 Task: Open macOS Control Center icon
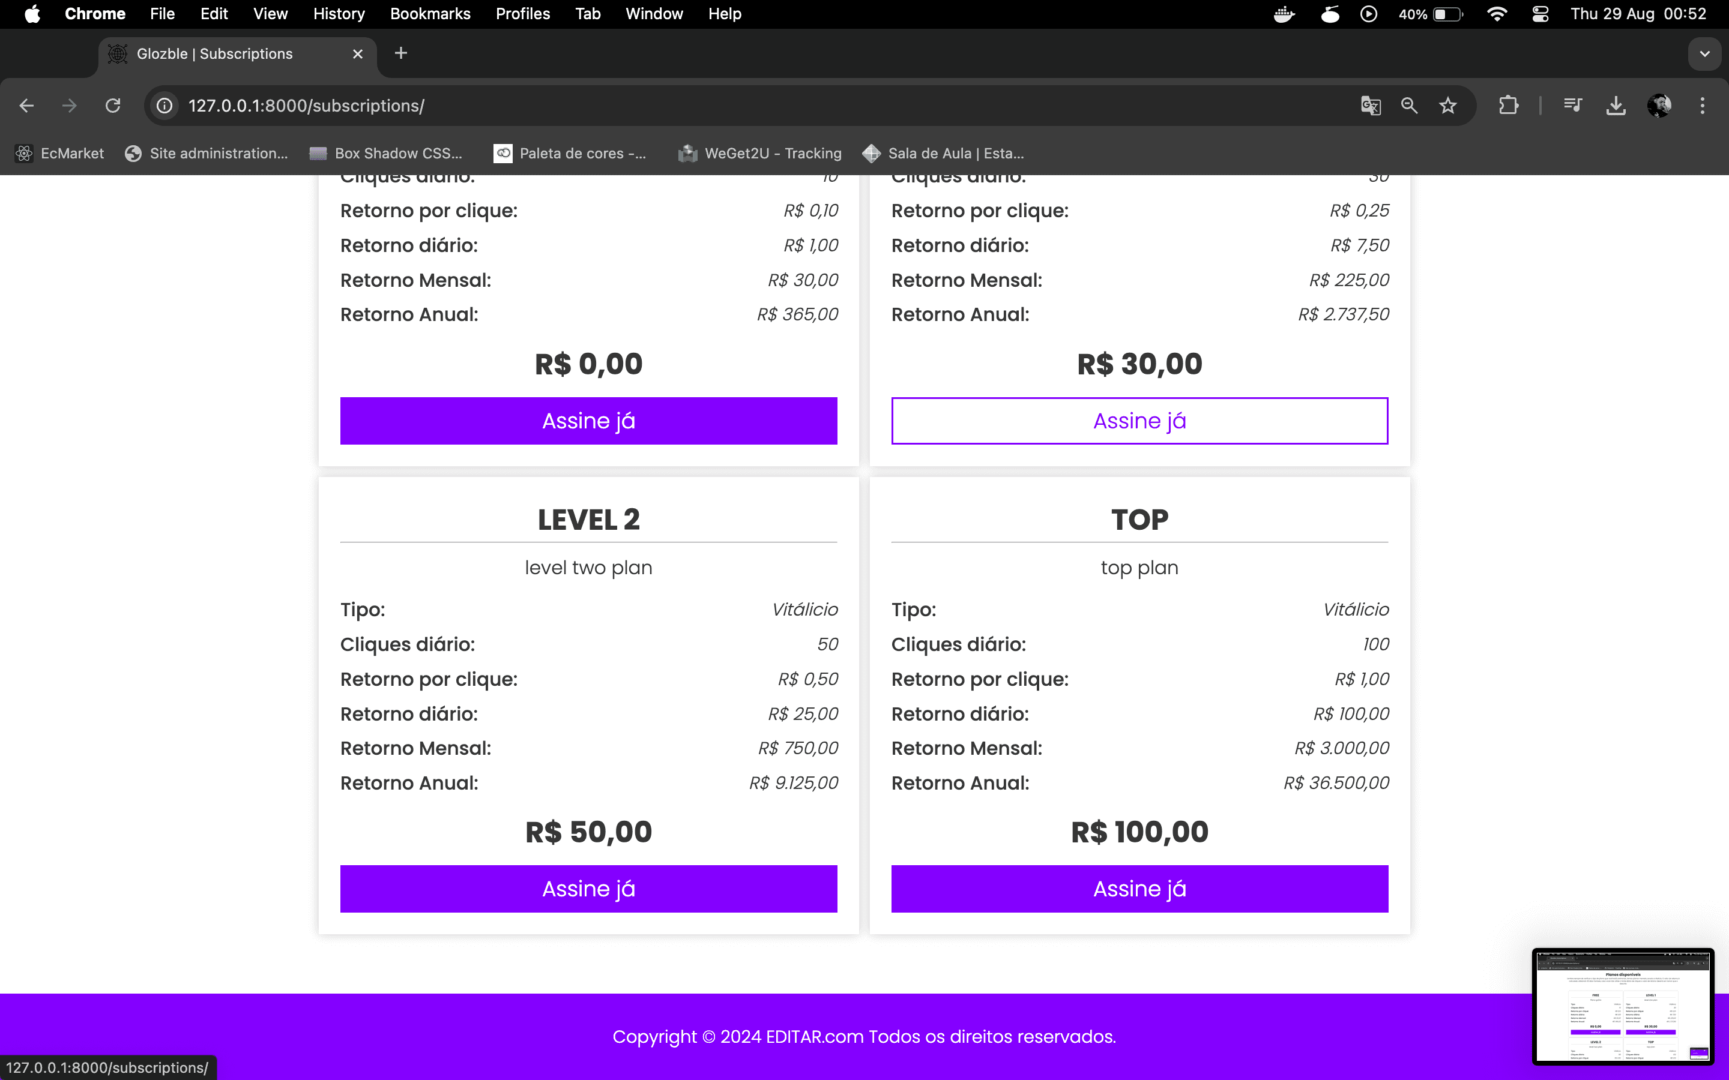tap(1540, 14)
